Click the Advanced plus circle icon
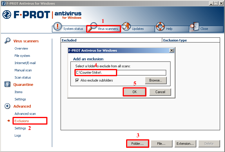This screenshot has width=225, height=152. pos(7,106)
